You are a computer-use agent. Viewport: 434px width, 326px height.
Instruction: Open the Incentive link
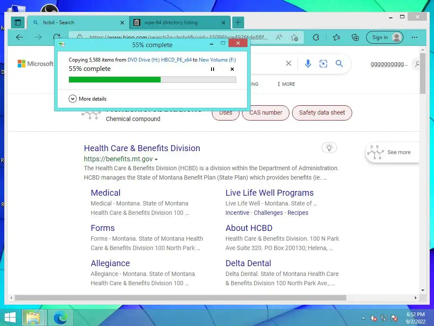coord(237,213)
